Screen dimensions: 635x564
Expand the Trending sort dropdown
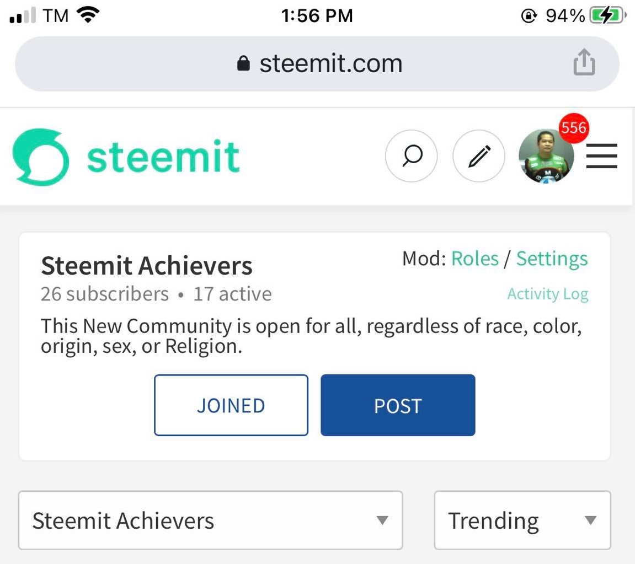click(522, 520)
